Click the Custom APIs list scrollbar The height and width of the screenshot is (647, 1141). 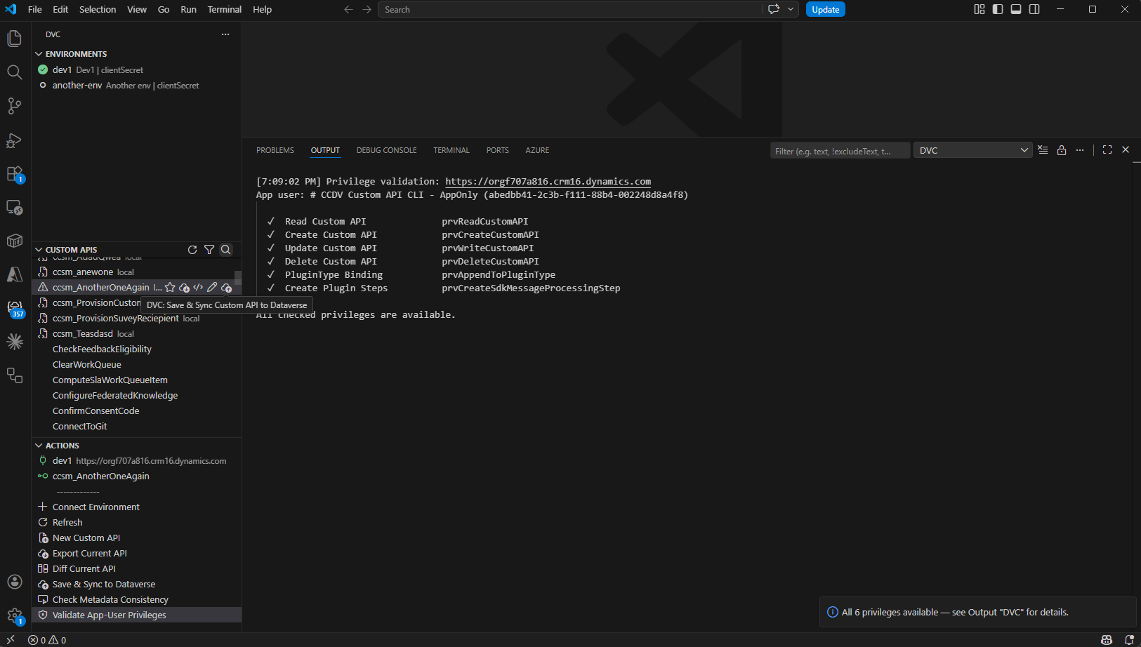[238, 277]
